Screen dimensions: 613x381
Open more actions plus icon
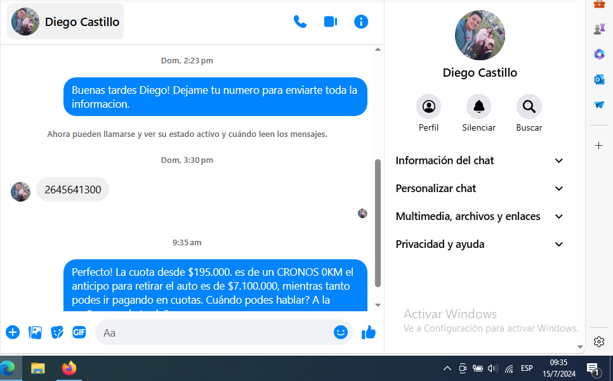coord(13,332)
